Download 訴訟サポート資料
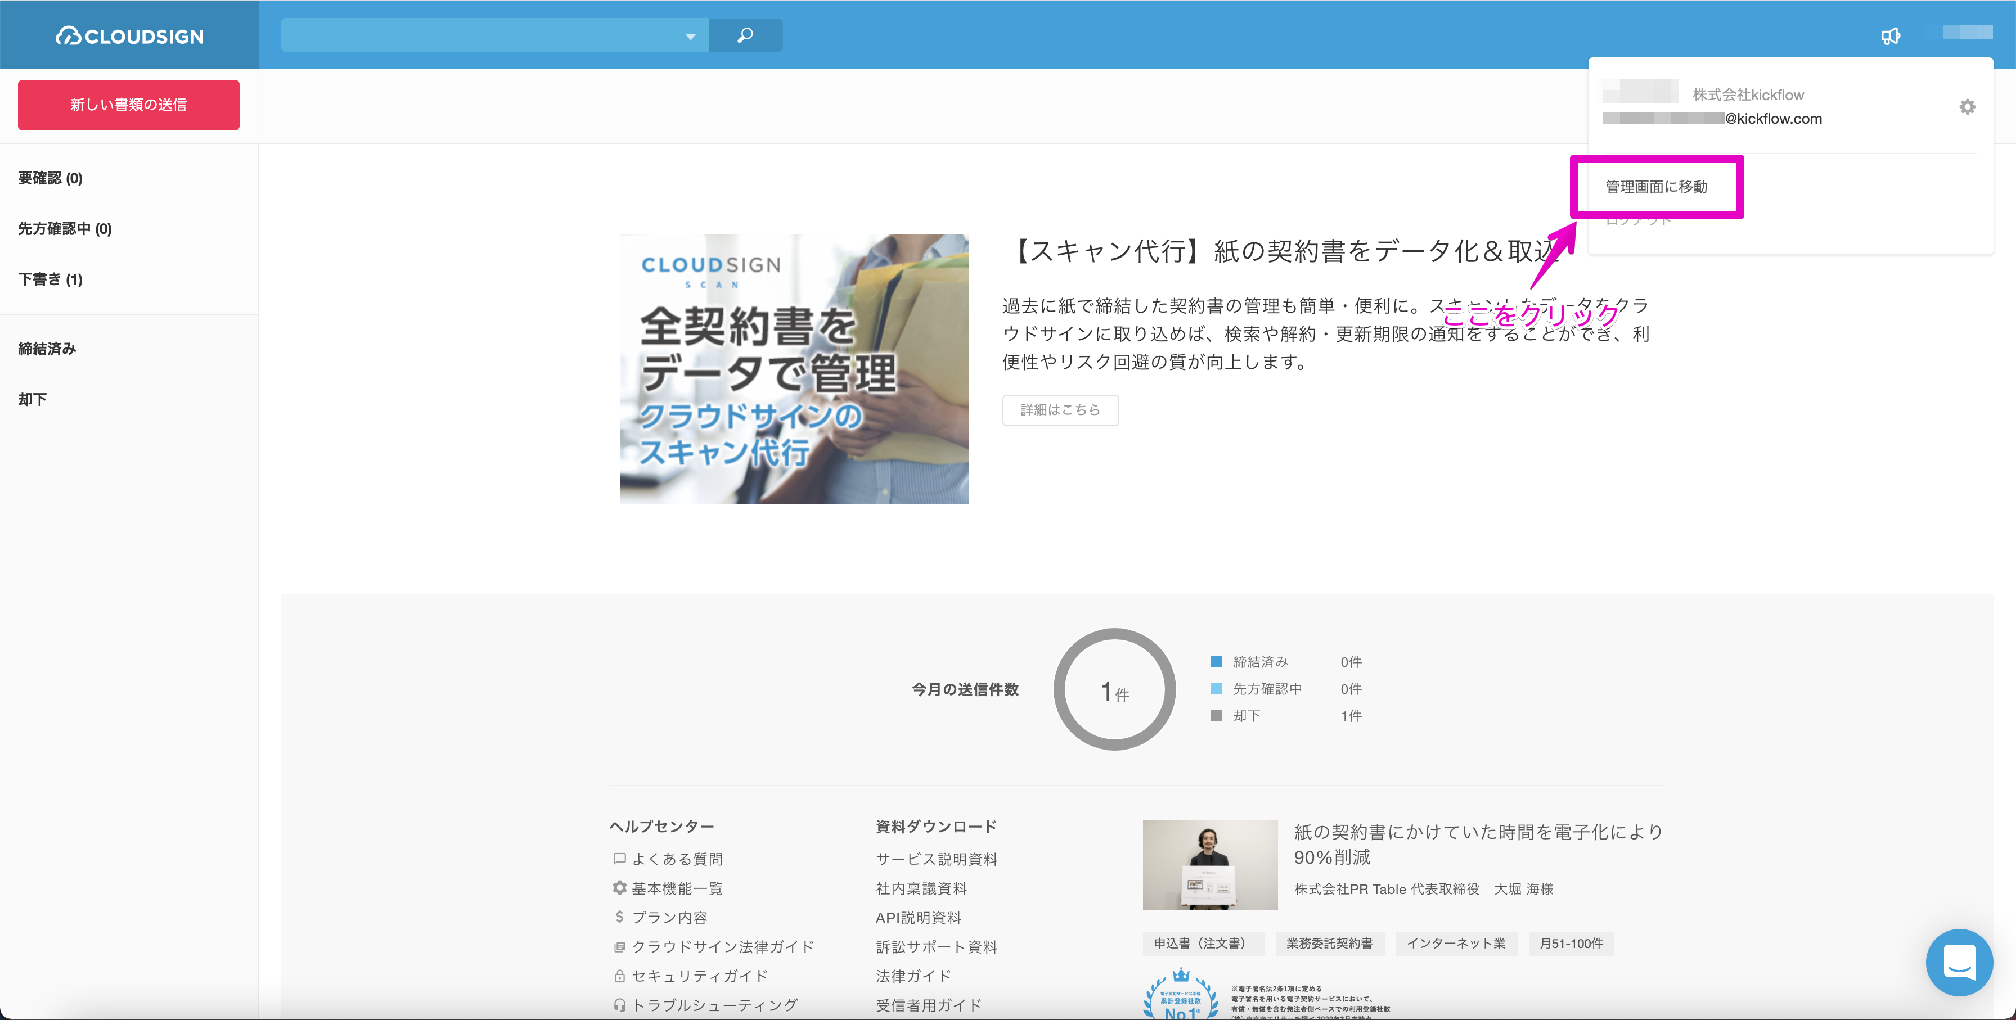Screen dimensions: 2016x1020 (x=937, y=946)
